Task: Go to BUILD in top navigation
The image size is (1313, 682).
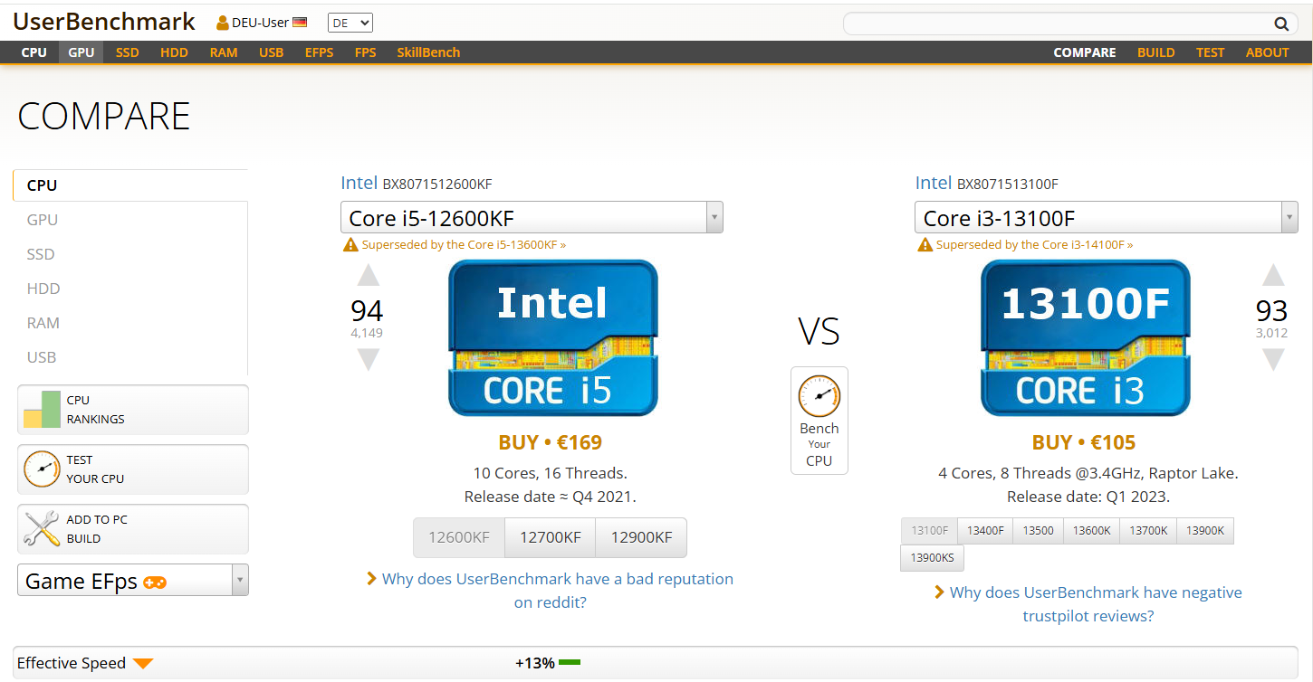Action: click(x=1156, y=52)
